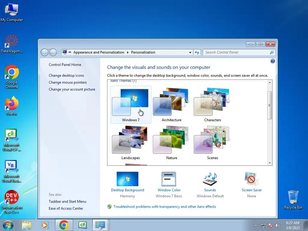The width and height of the screenshot is (308, 231).
Task: Click the Screen Saver link text
Action: coord(252,190)
